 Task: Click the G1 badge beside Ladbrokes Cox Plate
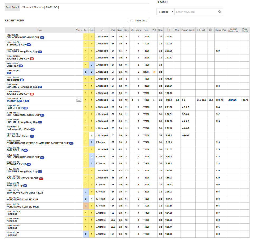tap(33, 129)
